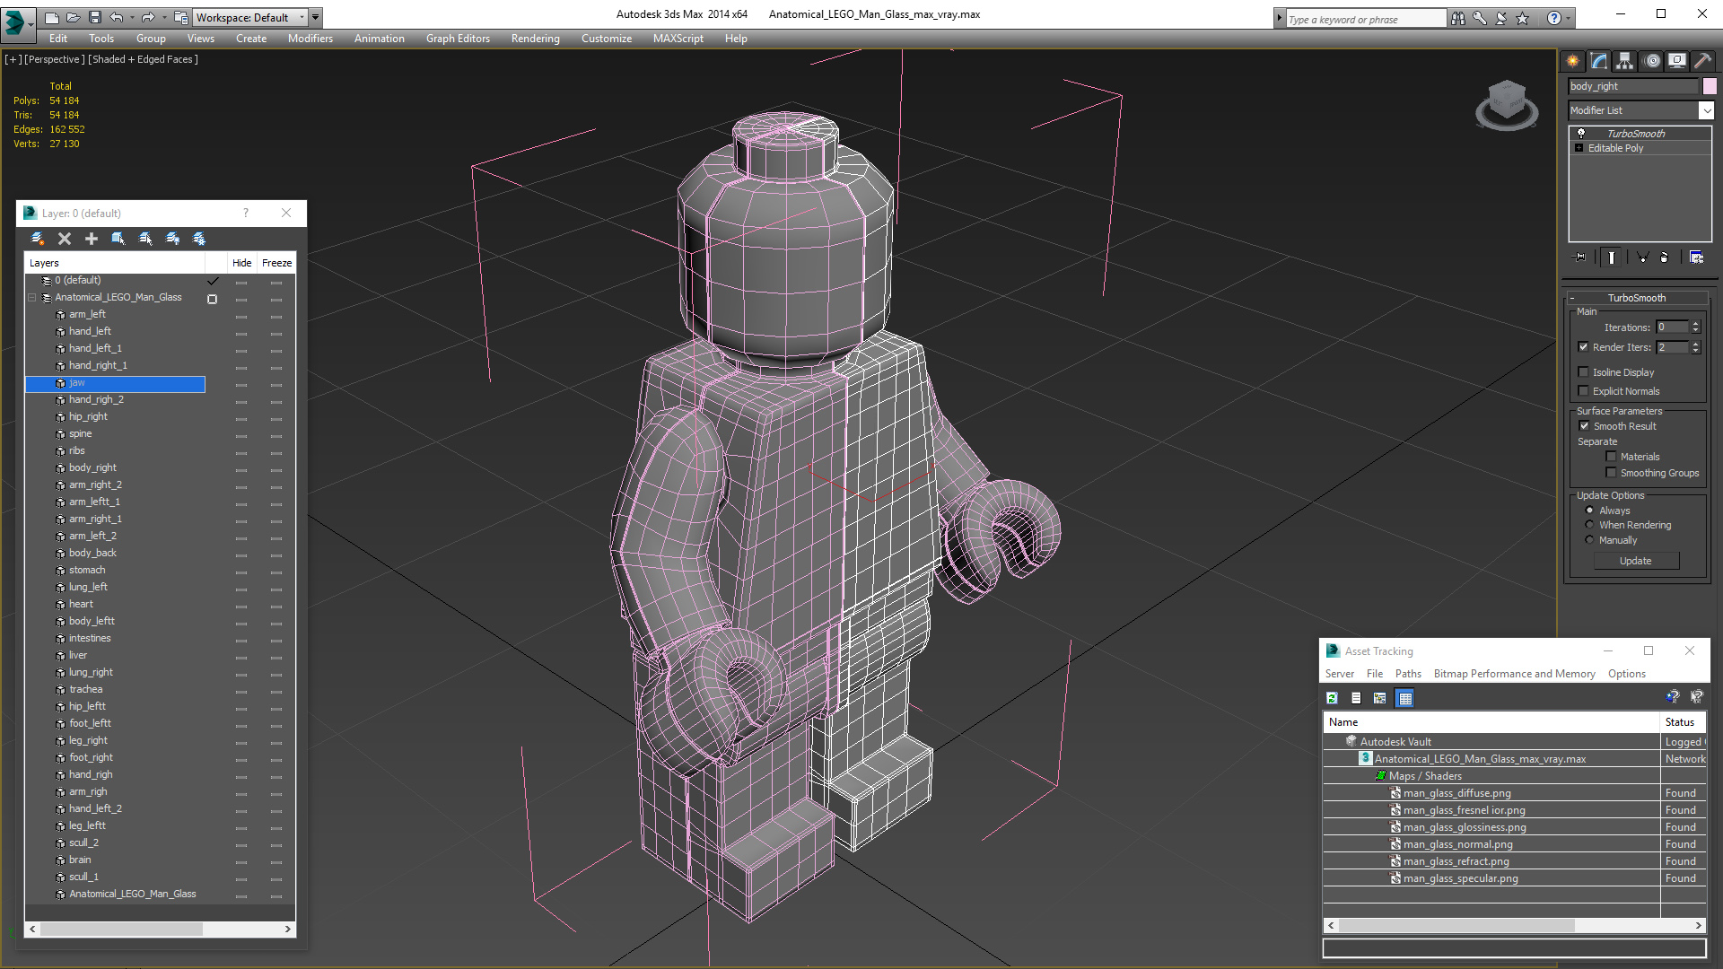Click the Help question mark icon
This screenshot has width=1723, height=969.
point(1554,18)
